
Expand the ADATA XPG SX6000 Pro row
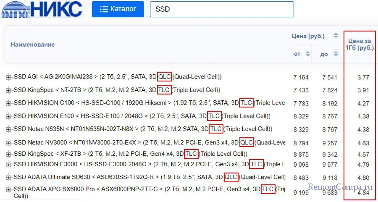pyautogui.click(x=8, y=190)
